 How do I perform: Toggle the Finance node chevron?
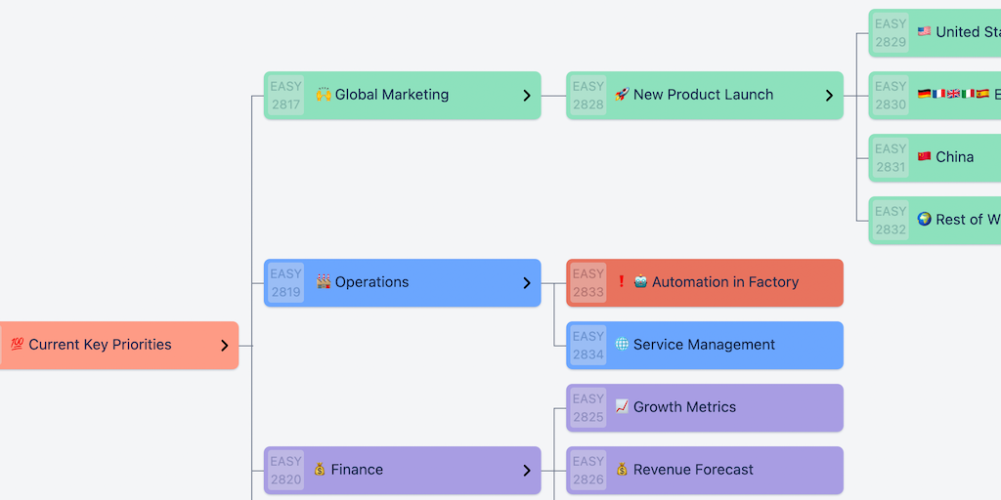(527, 471)
